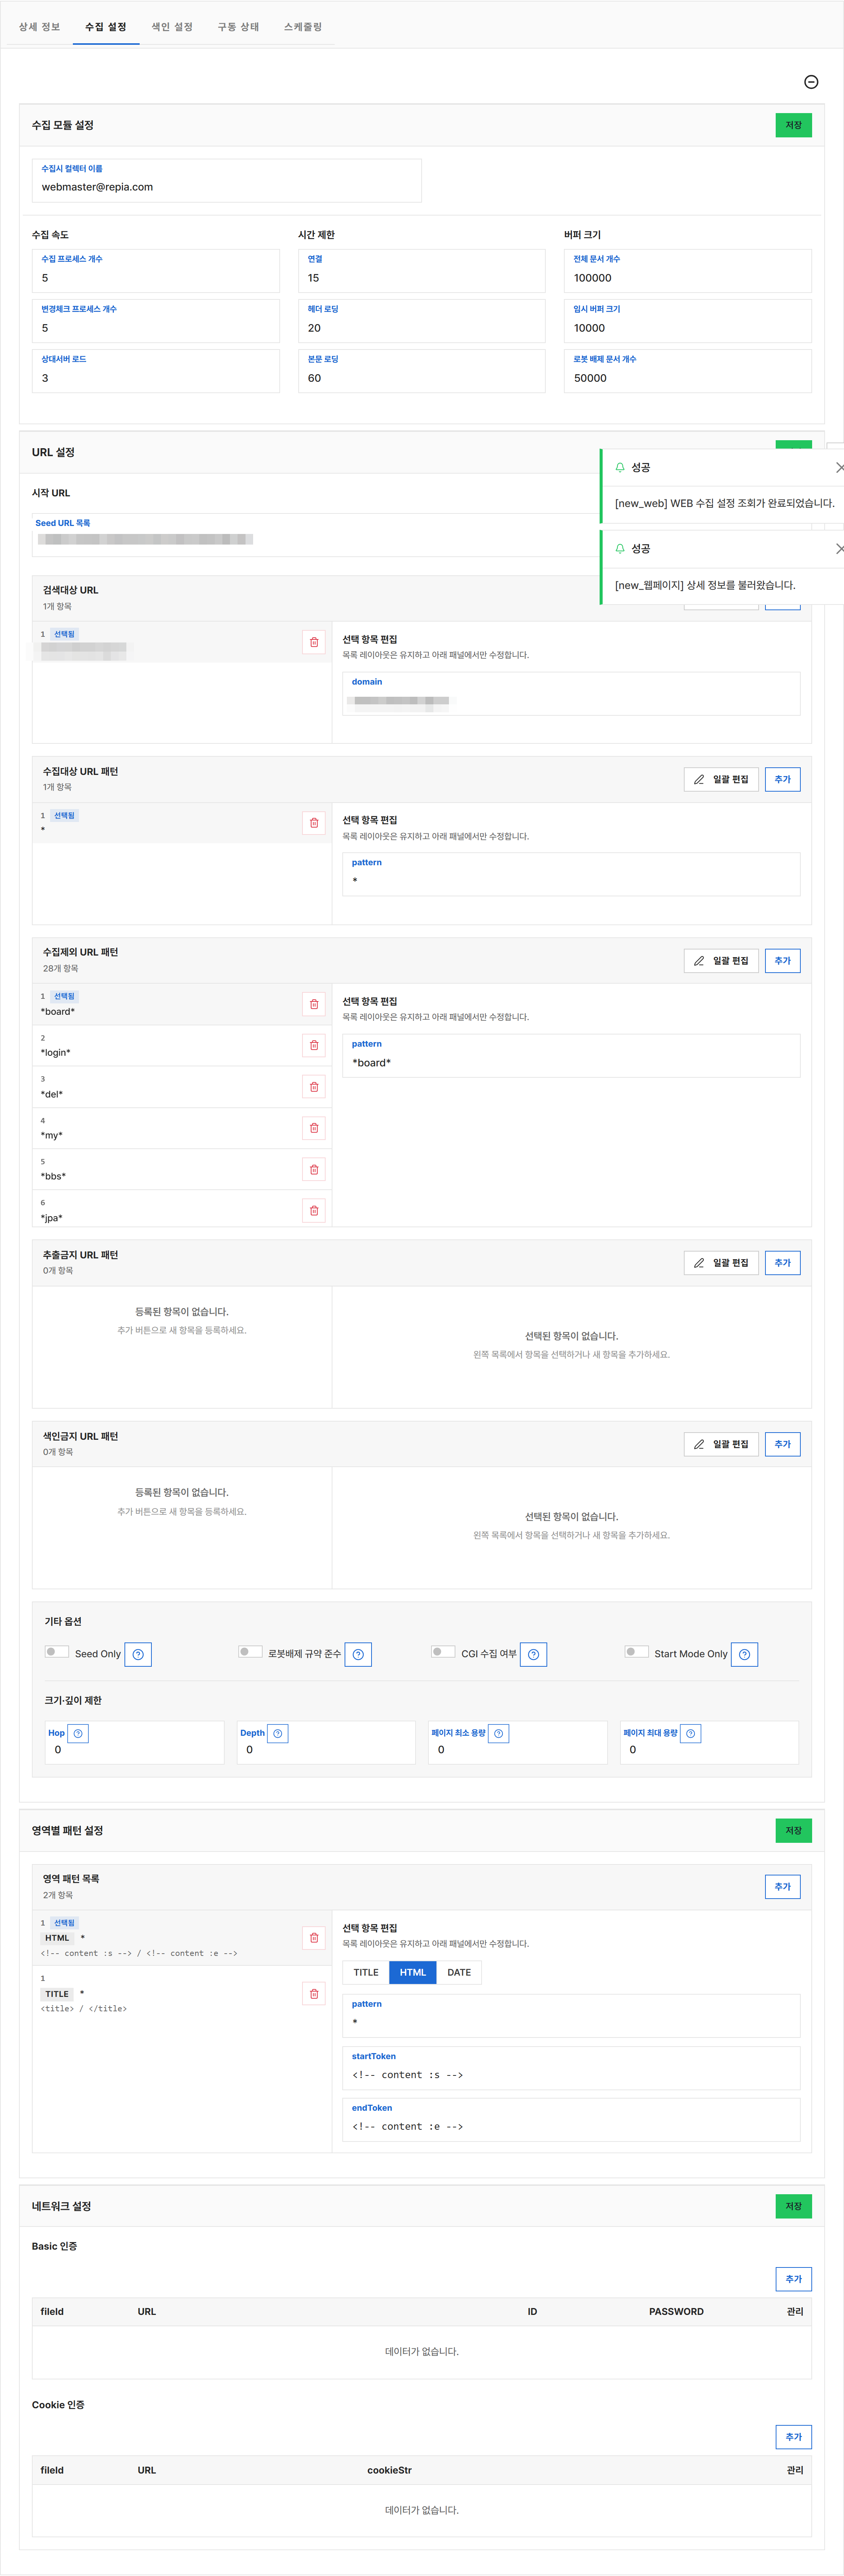Delete the *login* exclusion pattern
Image resolution: width=844 pixels, height=2576 pixels.
click(x=314, y=1045)
